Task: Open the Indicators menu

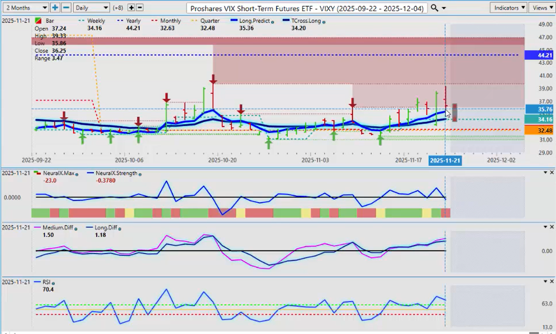Action: tap(509, 8)
